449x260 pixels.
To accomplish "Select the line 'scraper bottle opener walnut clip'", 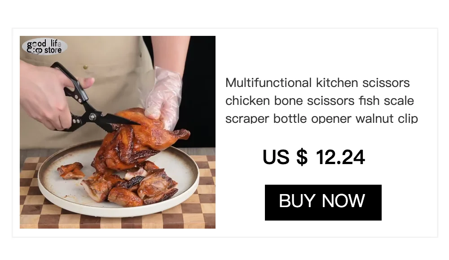I will [321, 118].
